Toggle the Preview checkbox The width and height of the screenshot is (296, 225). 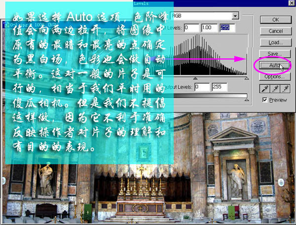pos(265,100)
